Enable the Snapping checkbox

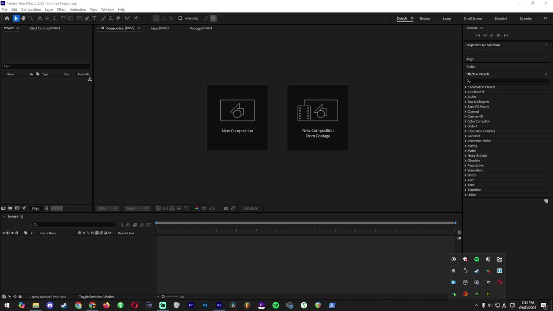pyautogui.click(x=180, y=18)
